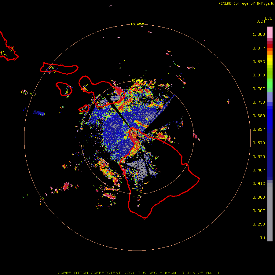The width and height of the screenshot is (275, 275).
Task: Click the TH threshold label
Action: pyautogui.click(x=262, y=238)
